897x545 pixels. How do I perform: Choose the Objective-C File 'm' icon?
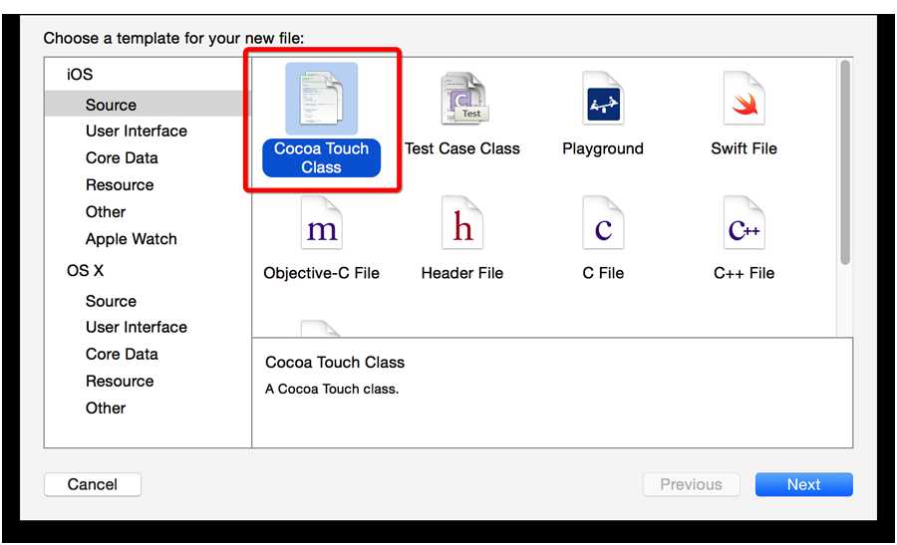(322, 223)
